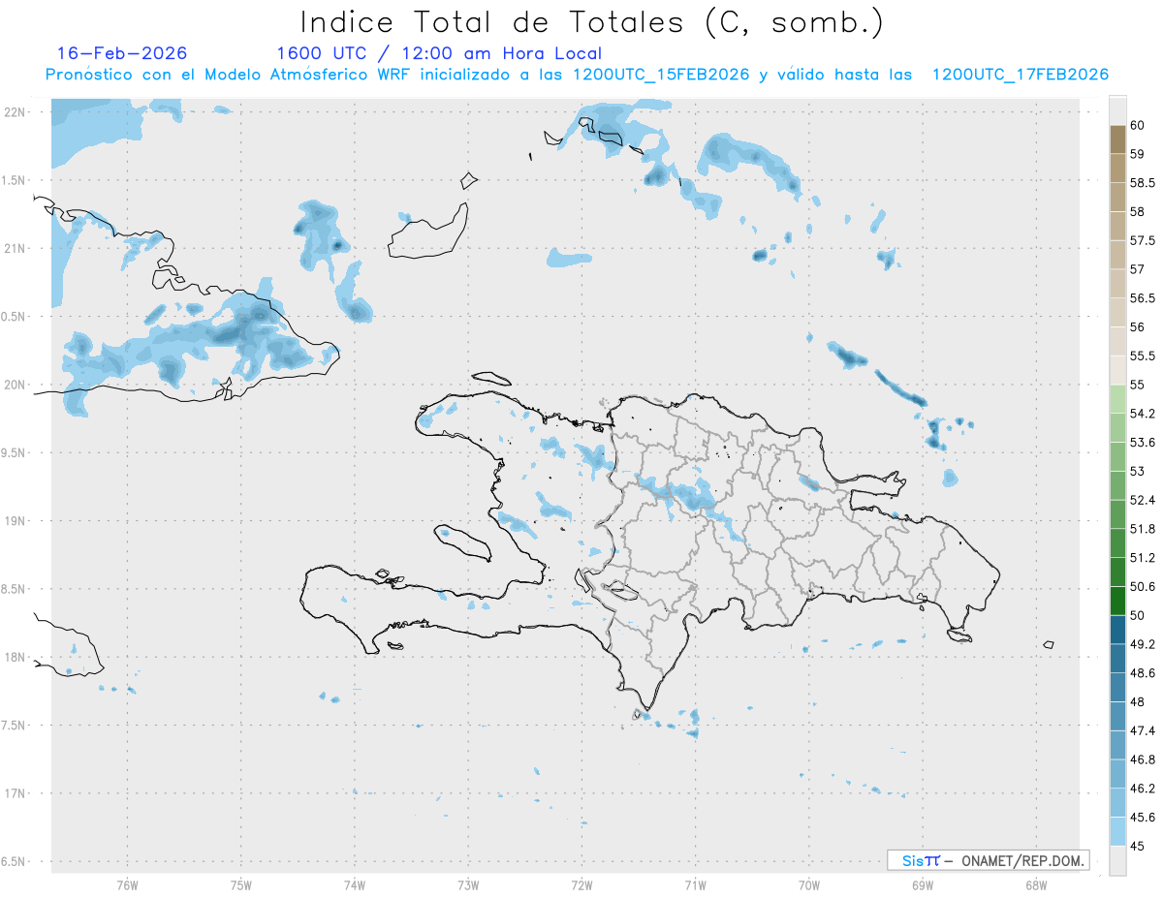
Task: Click the pale green swatch between 54.2 and 55
Action: click(x=1117, y=399)
